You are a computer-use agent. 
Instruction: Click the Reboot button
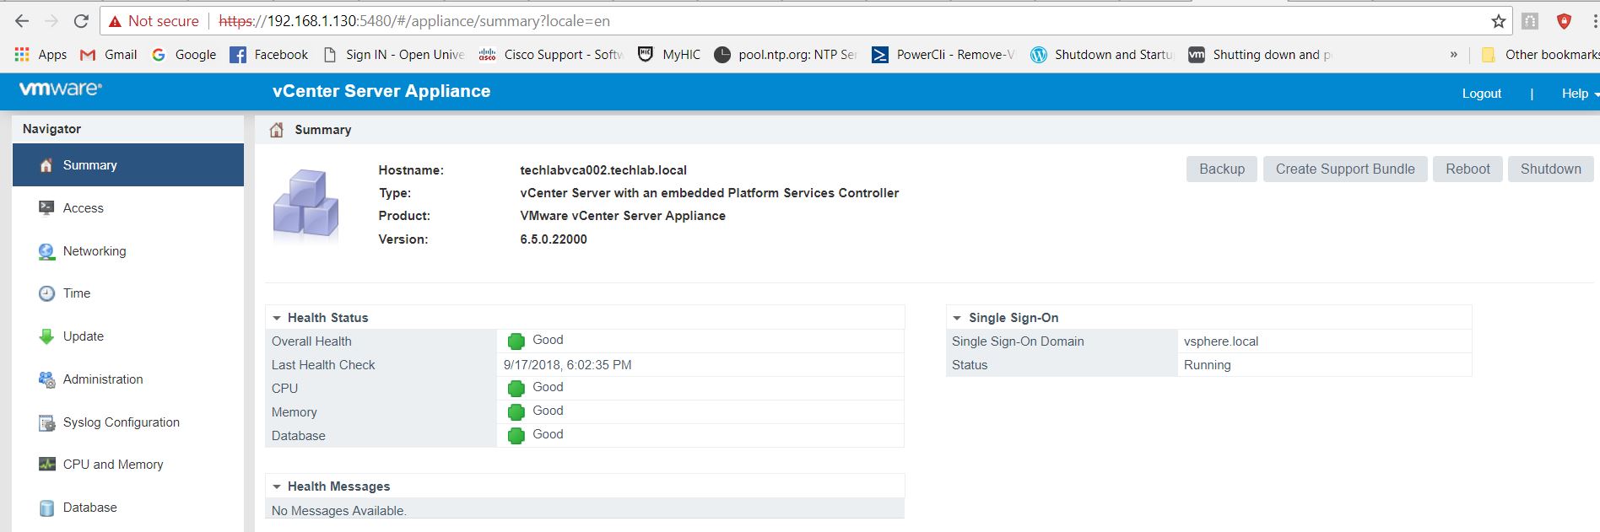[1468, 169]
